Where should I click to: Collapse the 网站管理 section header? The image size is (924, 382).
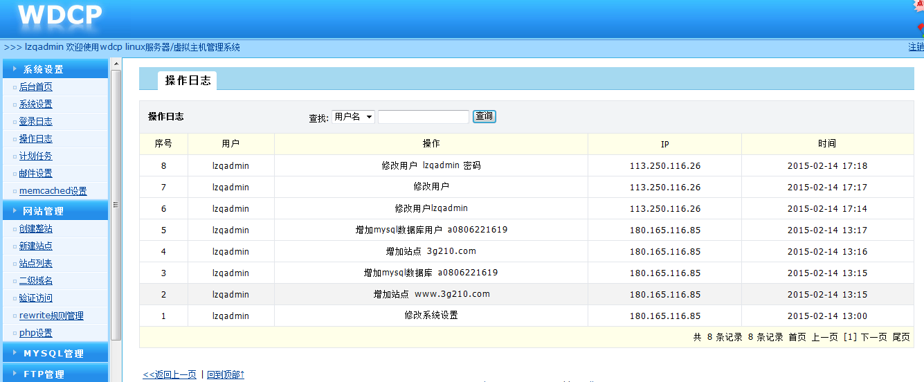tap(43, 211)
